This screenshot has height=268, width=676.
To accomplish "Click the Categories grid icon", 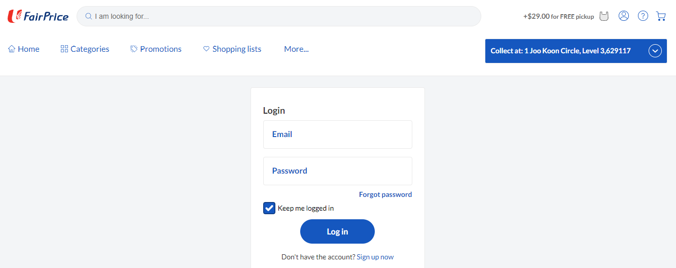I will pyautogui.click(x=64, y=49).
